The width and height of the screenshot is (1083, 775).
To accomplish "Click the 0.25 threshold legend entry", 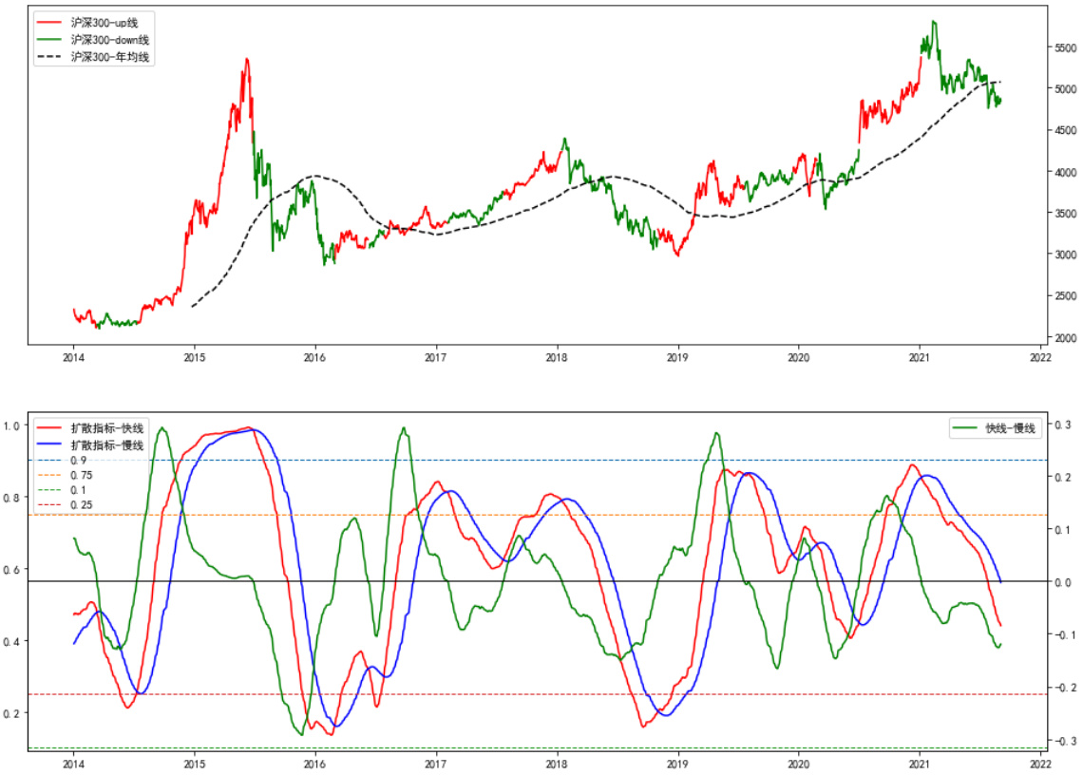I will [65, 505].
